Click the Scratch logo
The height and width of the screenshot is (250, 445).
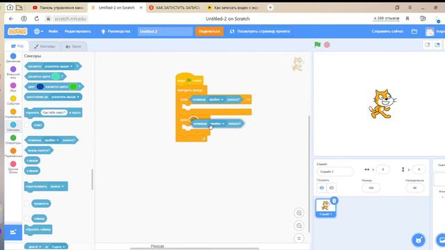click(x=17, y=31)
